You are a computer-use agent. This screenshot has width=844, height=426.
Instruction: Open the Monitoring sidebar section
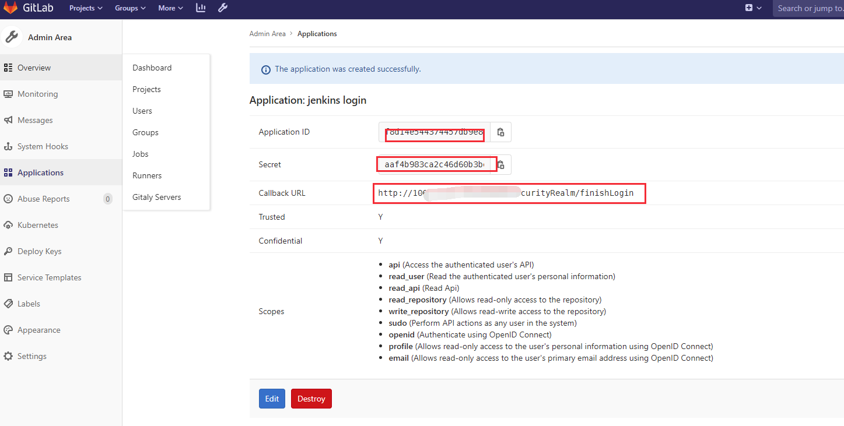61,94
